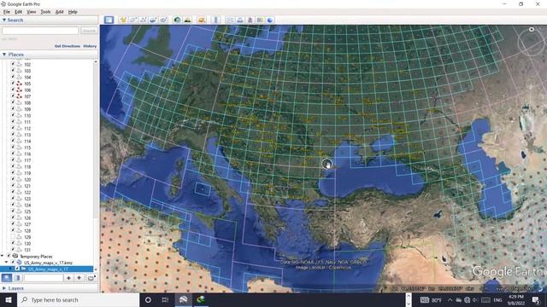
Task: Click the Windows taskbar search box
Action: click(78, 299)
